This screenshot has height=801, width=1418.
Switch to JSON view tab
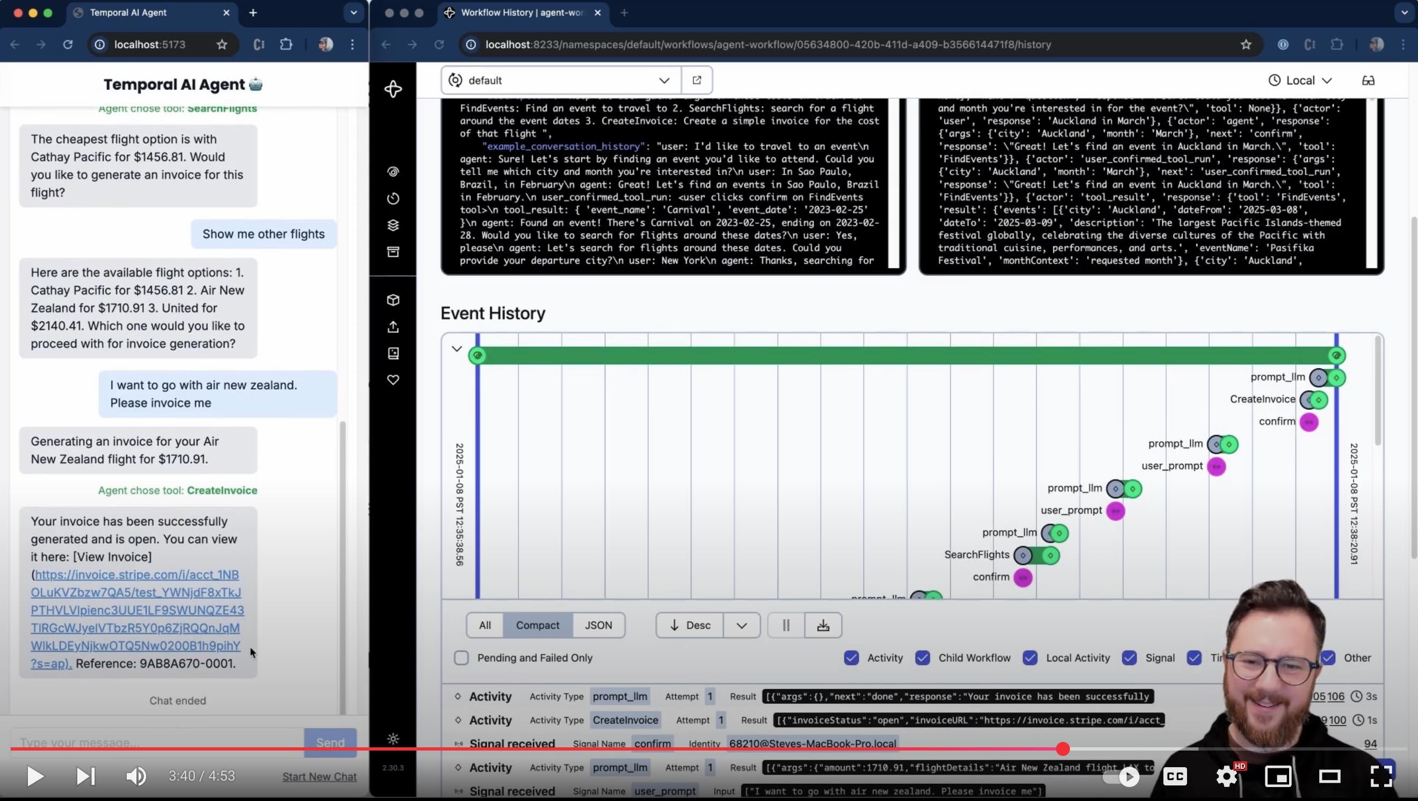point(598,625)
